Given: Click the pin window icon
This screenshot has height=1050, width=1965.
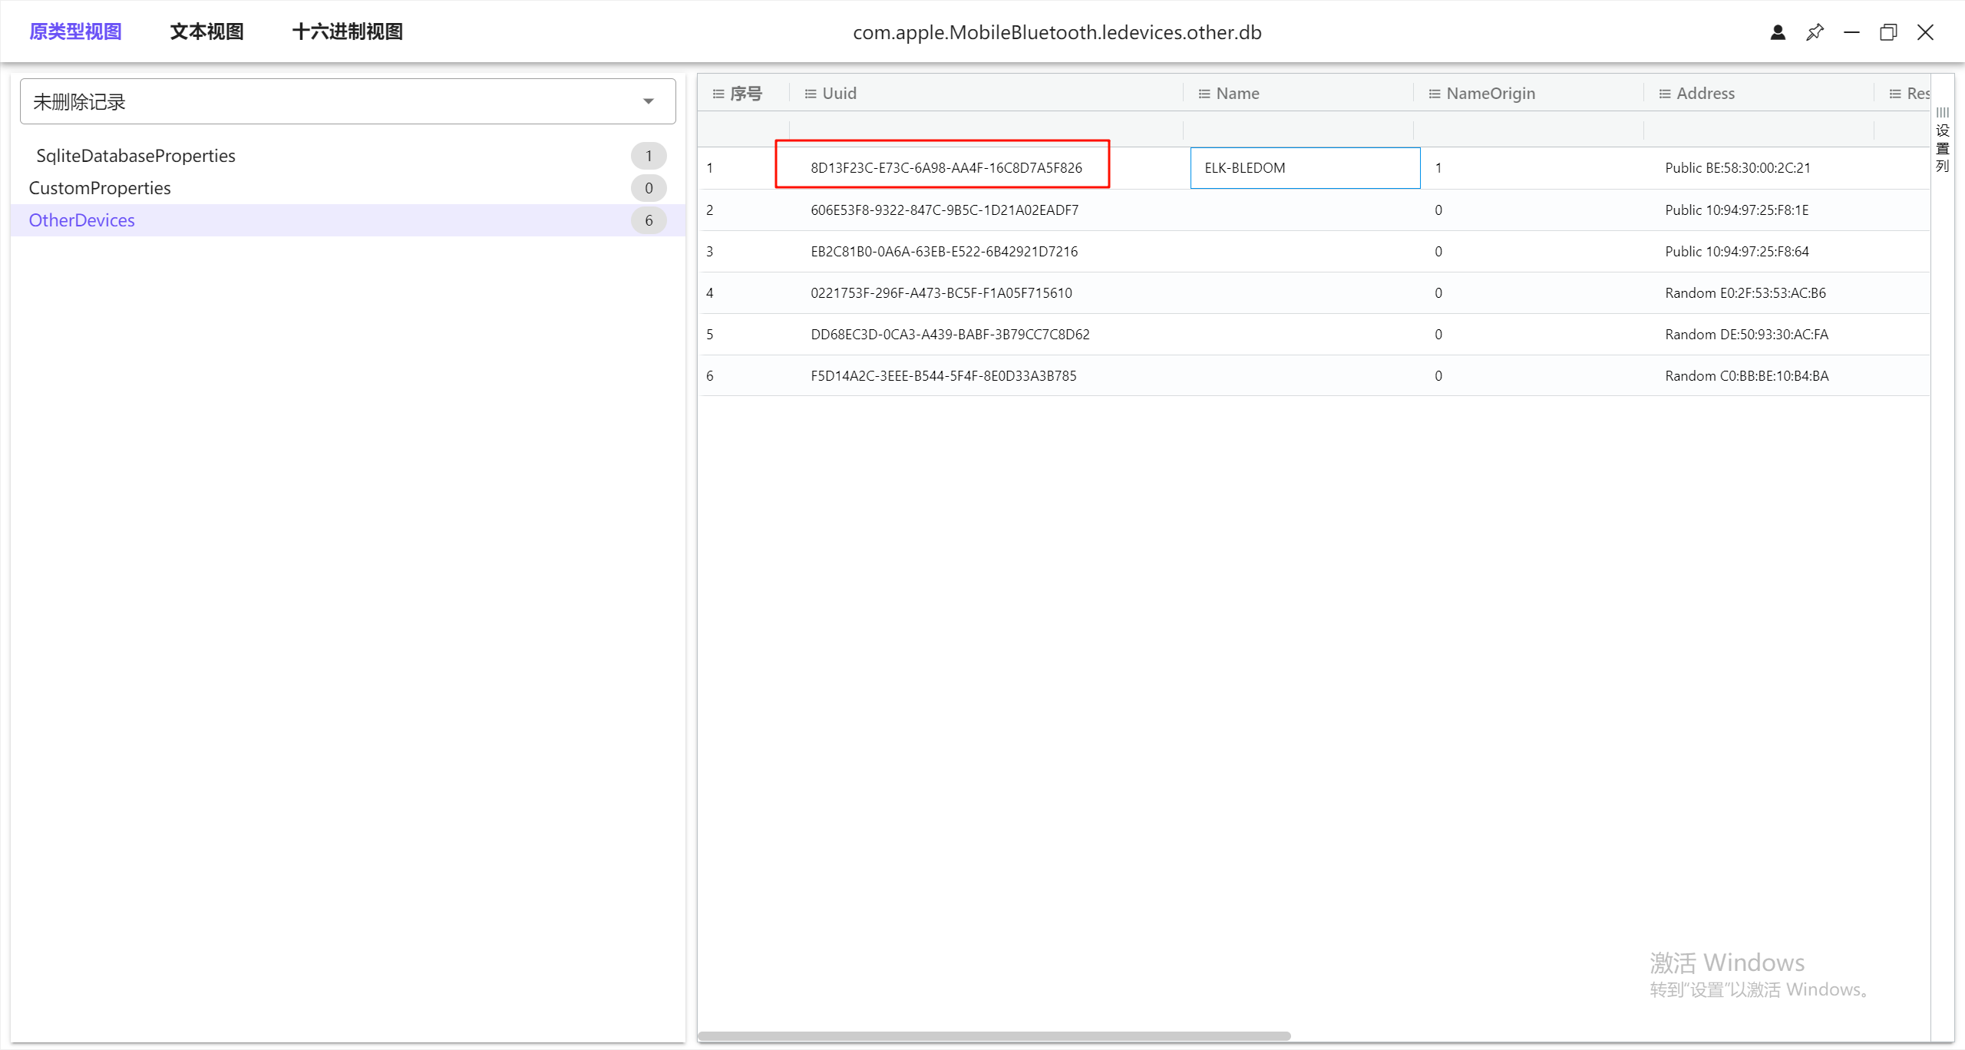Looking at the screenshot, I should pos(1815,32).
